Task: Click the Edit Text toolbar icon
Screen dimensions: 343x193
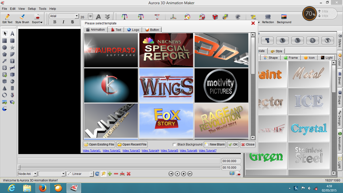Action: pyautogui.click(x=7, y=19)
